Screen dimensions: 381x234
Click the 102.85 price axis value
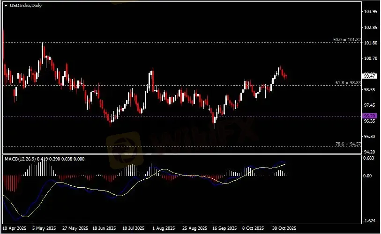point(371,27)
